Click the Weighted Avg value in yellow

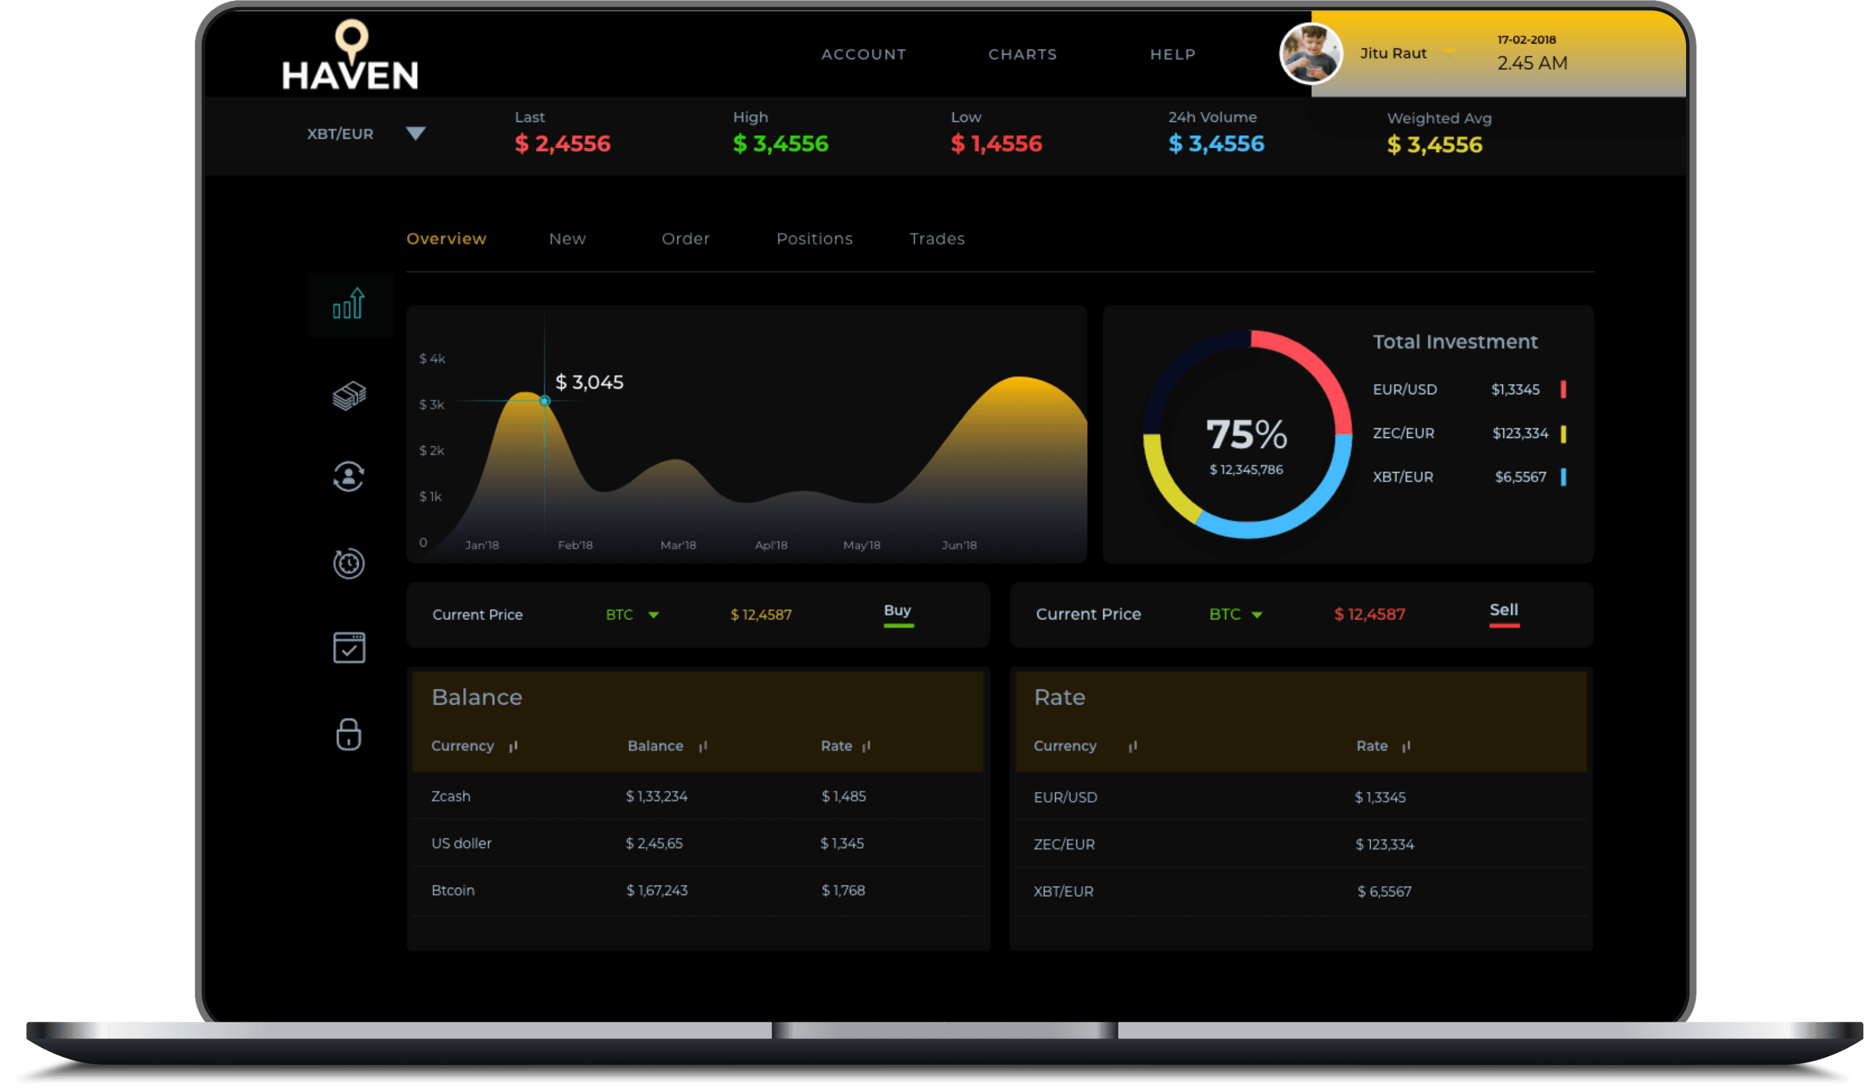coord(1435,145)
